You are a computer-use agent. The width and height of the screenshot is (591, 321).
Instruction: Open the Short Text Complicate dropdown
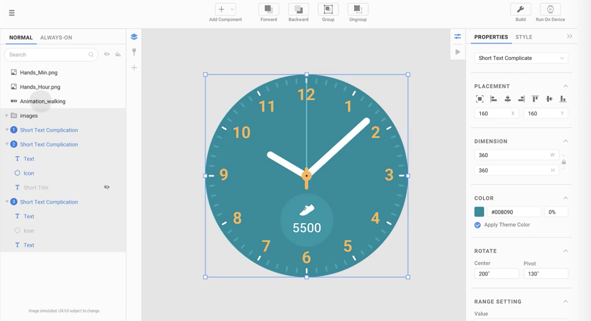point(521,58)
